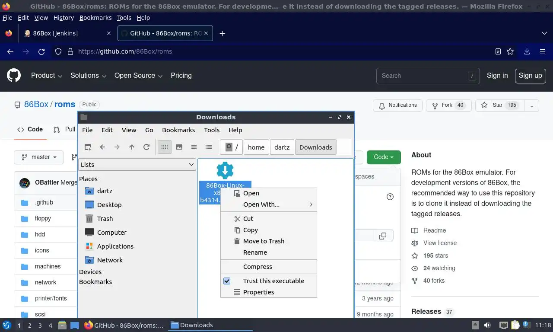List all Firefox tabs
This screenshot has width=553, height=332.
tap(544, 33)
